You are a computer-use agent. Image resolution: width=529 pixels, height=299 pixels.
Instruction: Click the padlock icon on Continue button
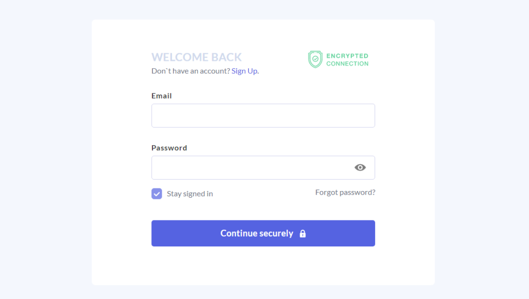pyautogui.click(x=303, y=233)
